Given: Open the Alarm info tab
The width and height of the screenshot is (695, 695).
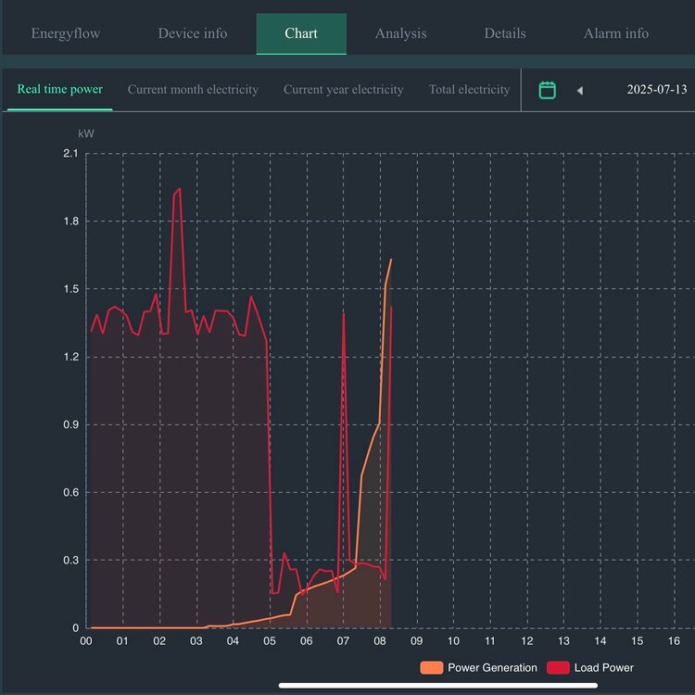Looking at the screenshot, I should click(615, 33).
